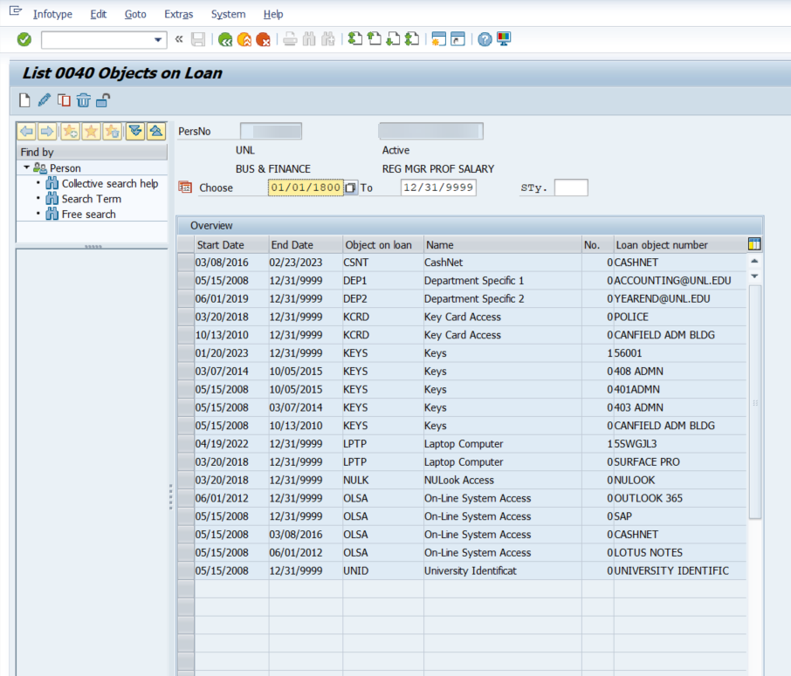Click the Create blank page icon
The height and width of the screenshot is (676, 791).
pyautogui.click(x=24, y=100)
